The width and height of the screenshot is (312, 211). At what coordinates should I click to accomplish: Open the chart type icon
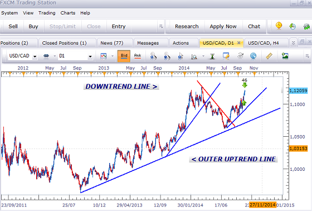click(x=104, y=56)
